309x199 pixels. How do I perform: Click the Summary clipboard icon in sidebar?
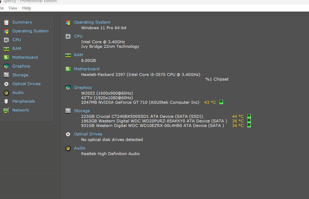(x=6, y=23)
